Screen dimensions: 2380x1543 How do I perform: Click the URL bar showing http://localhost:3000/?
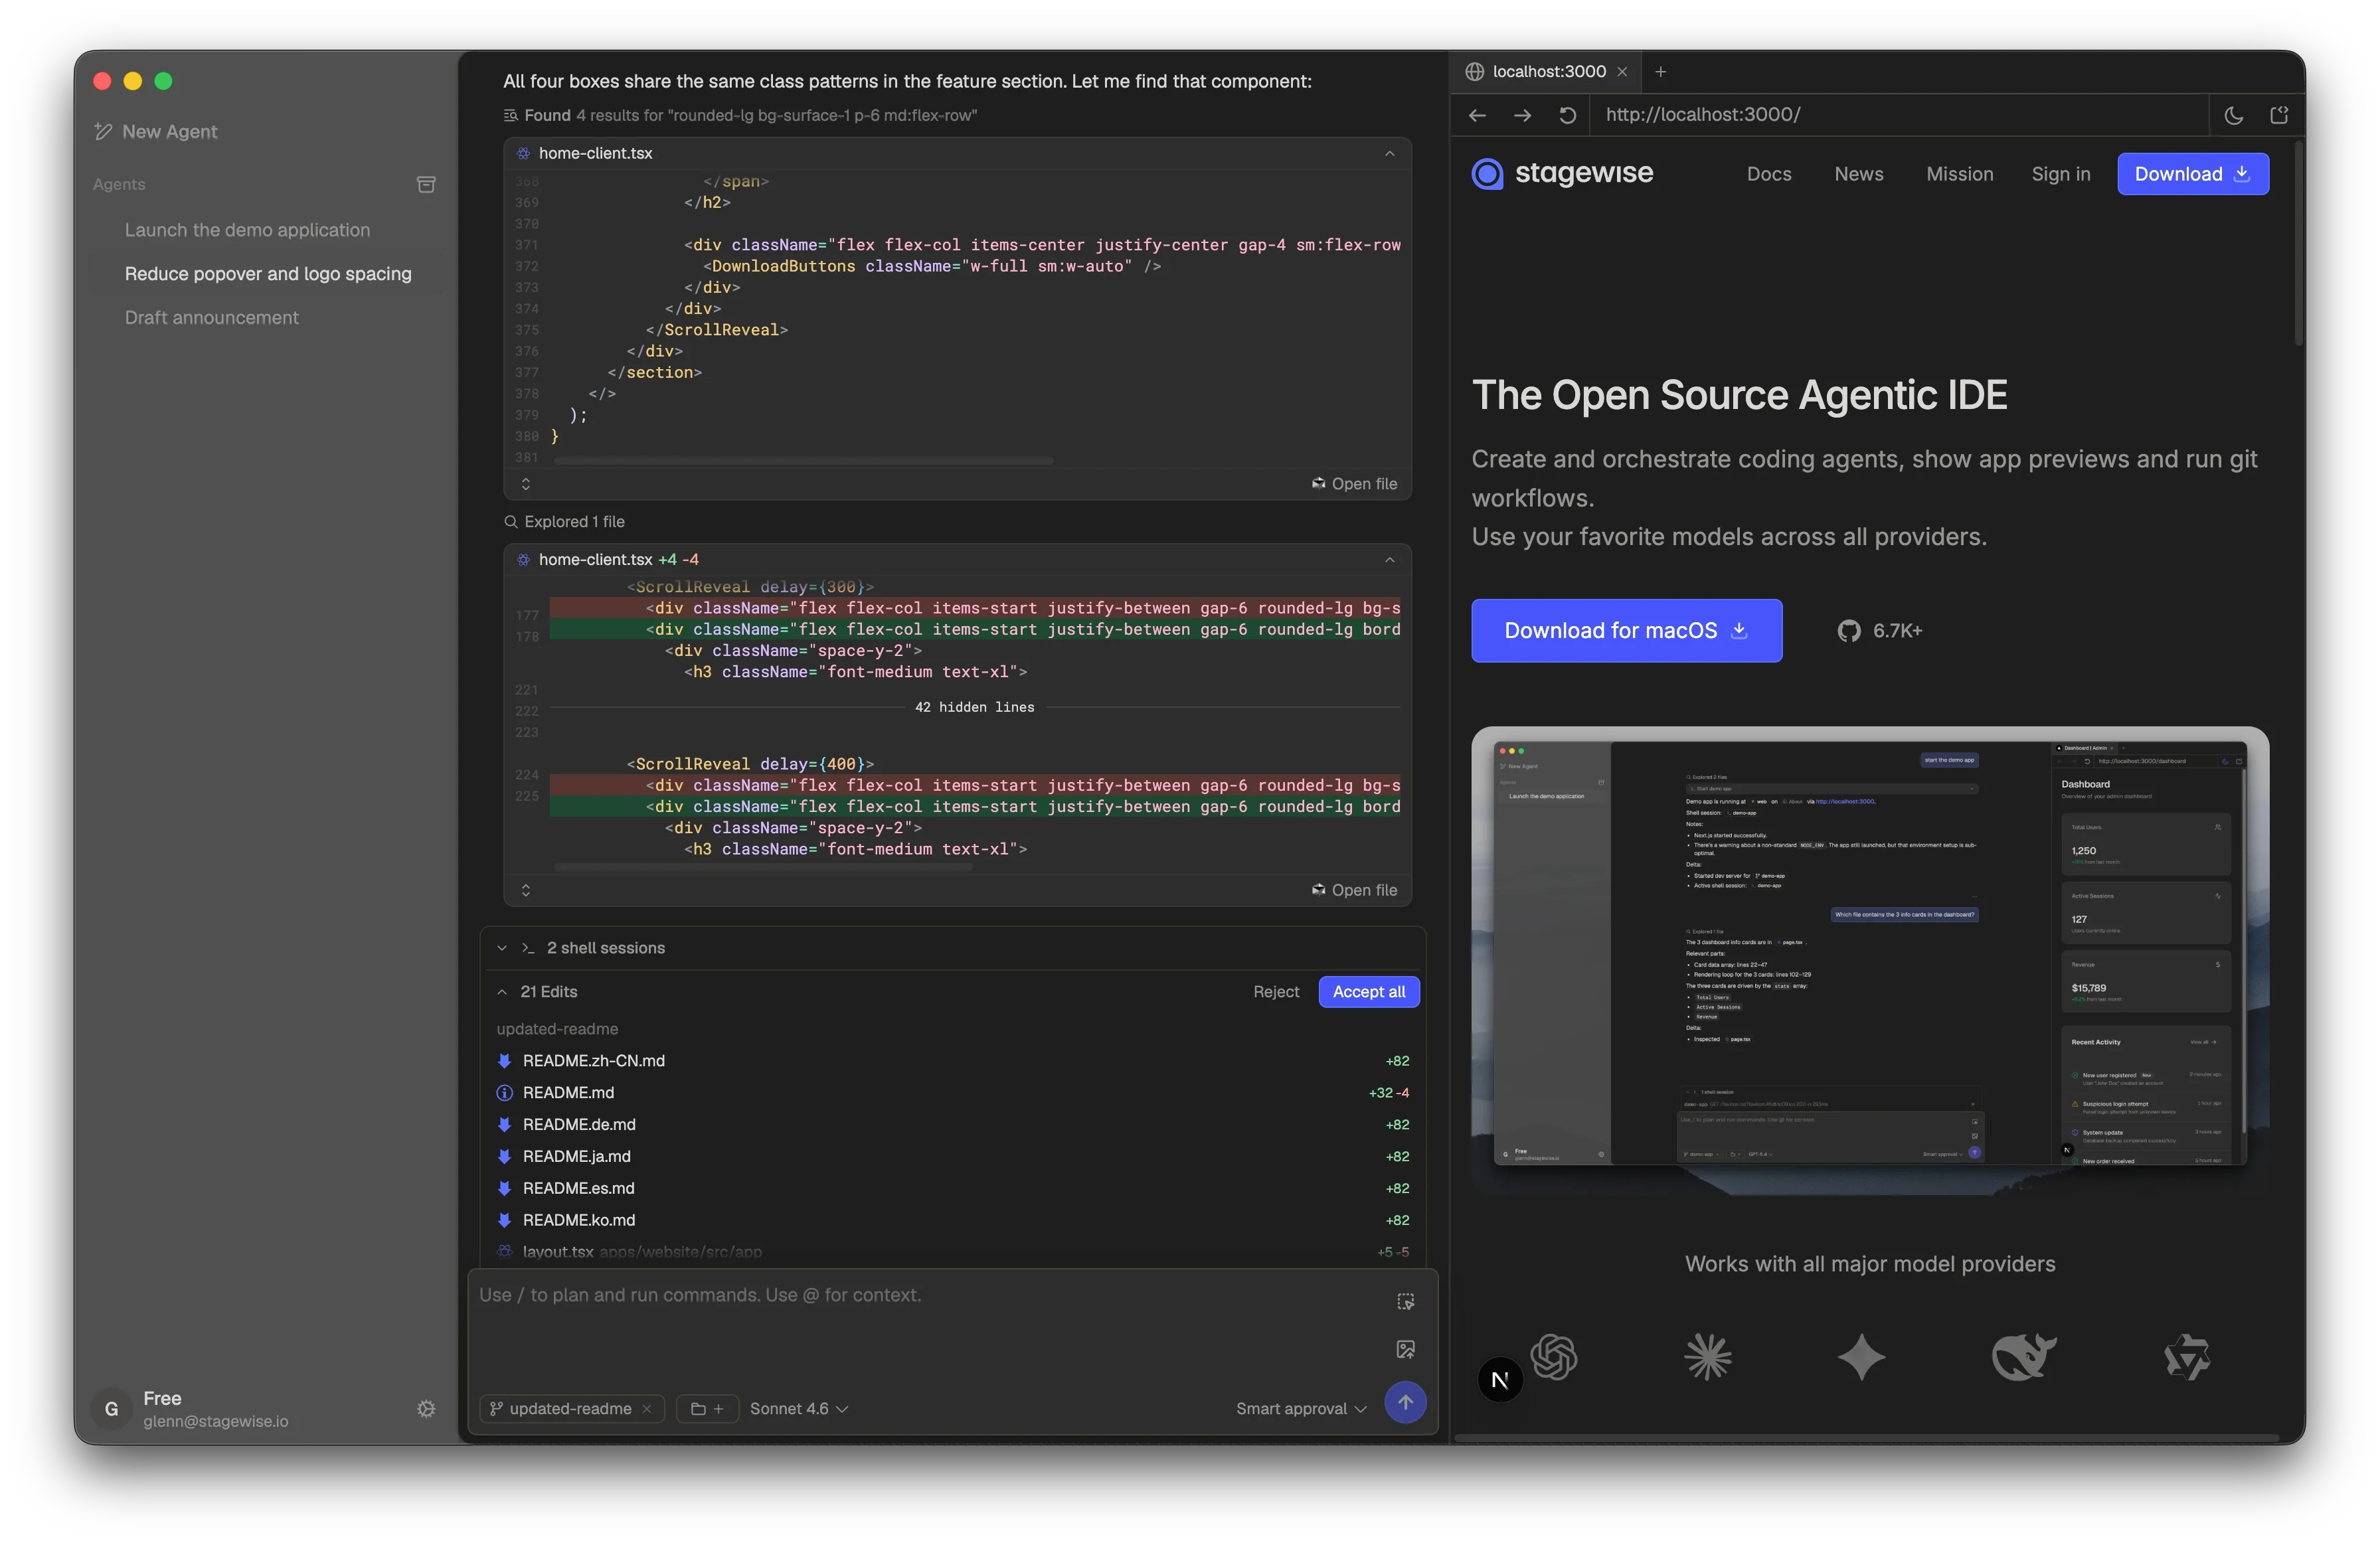[1899, 115]
